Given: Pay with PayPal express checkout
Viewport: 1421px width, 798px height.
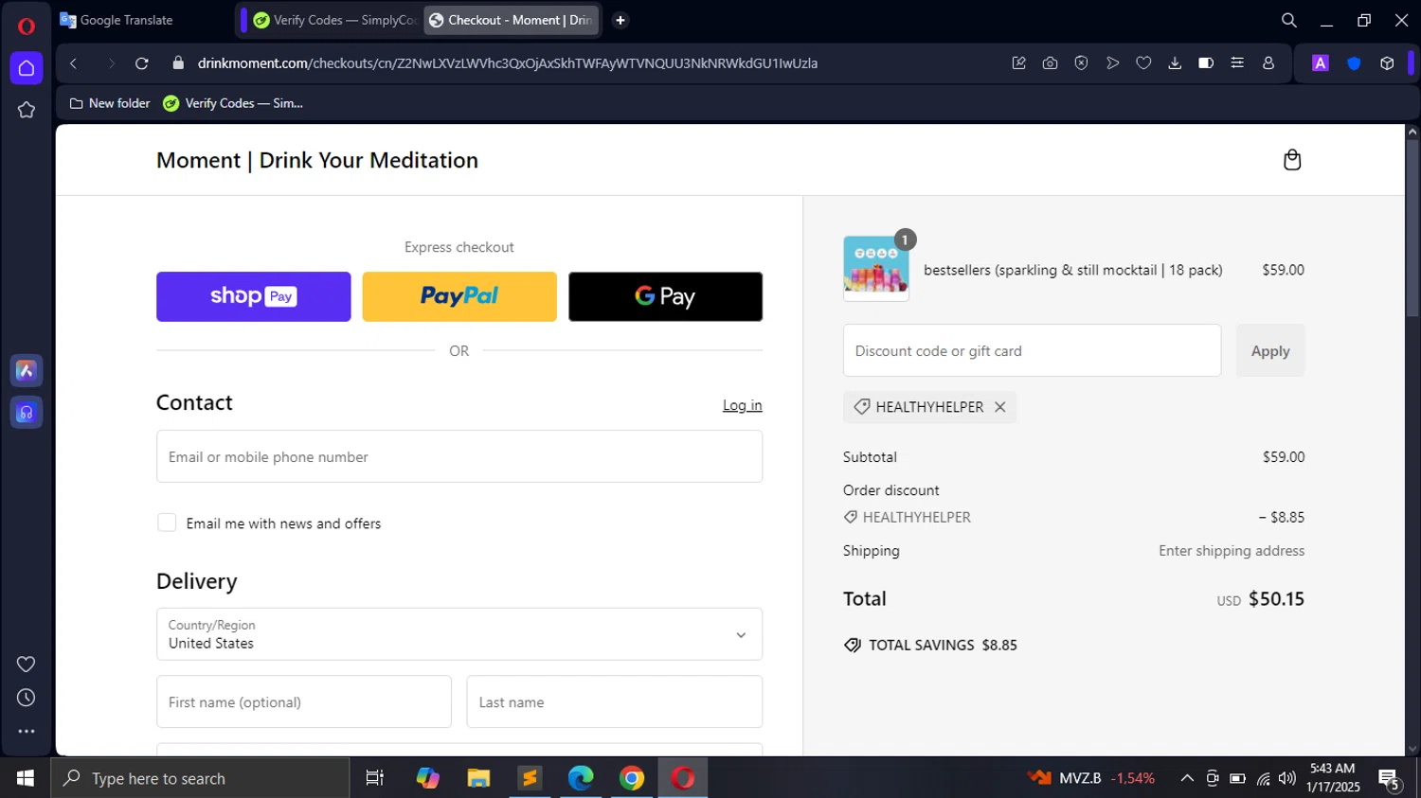Looking at the screenshot, I should [459, 296].
